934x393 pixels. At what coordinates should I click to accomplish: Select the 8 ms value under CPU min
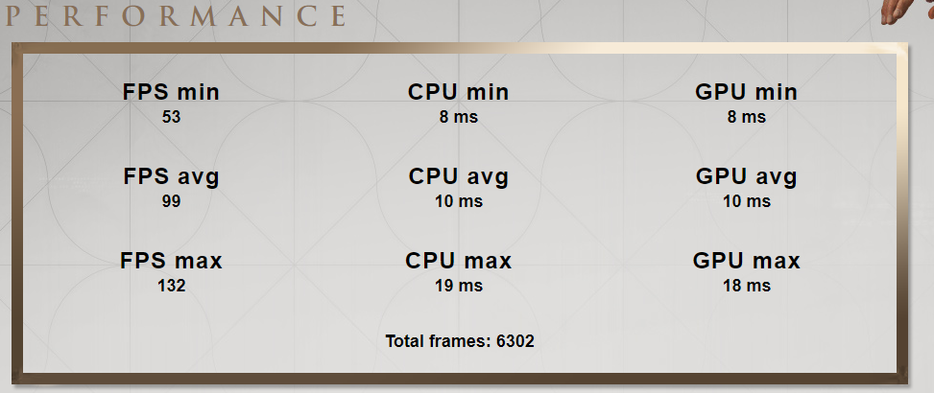point(458,117)
